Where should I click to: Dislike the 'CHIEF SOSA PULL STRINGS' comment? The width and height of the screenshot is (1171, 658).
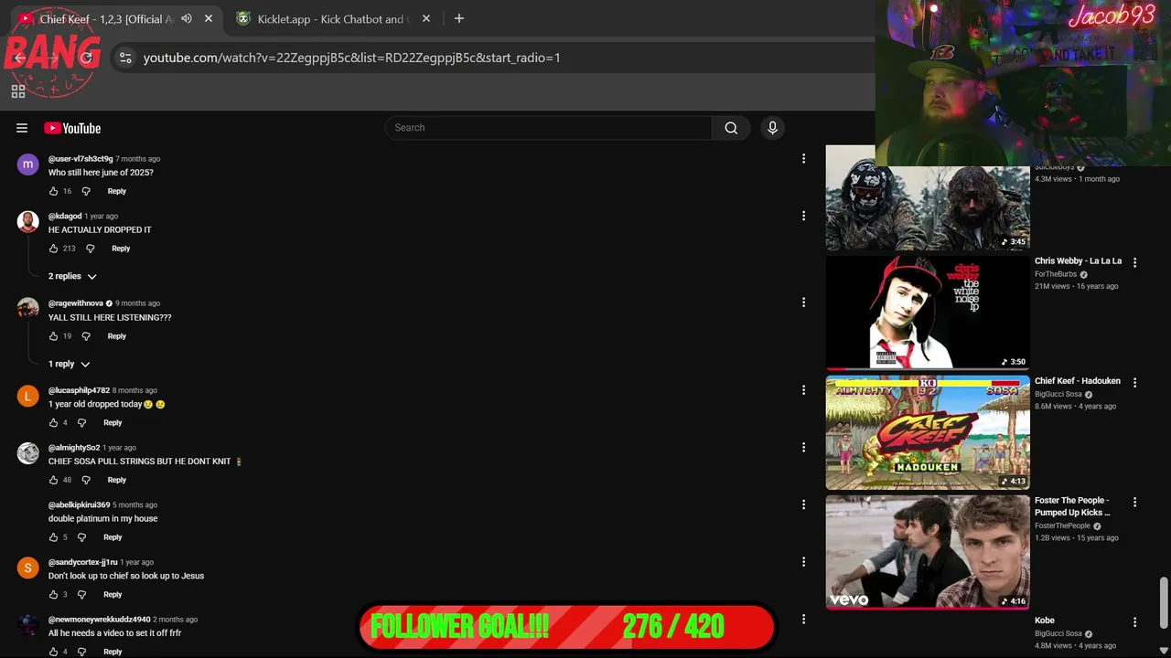[x=86, y=480]
